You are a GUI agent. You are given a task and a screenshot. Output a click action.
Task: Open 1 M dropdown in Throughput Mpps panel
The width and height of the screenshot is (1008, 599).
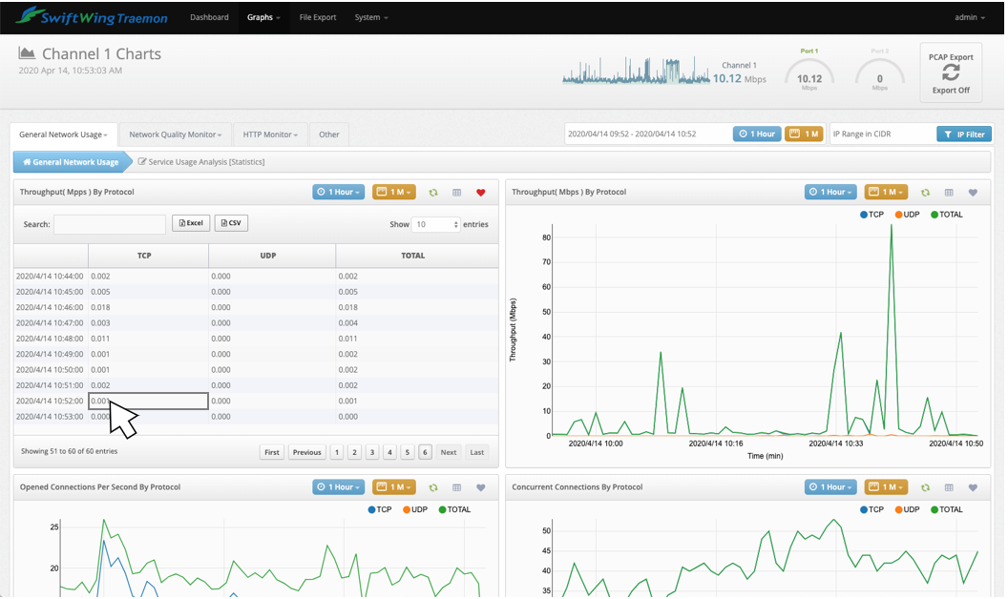click(x=394, y=192)
